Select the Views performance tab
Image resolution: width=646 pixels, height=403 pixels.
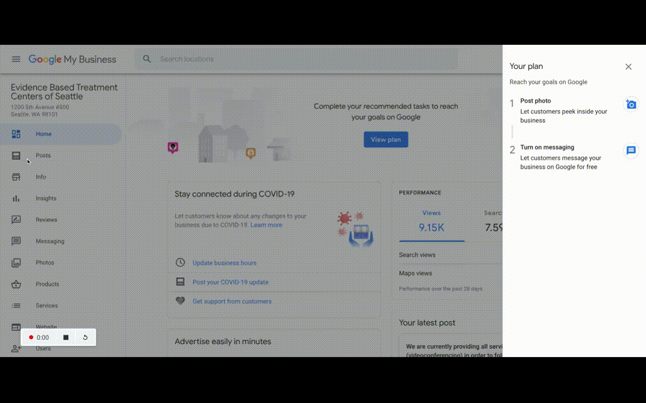click(431, 221)
